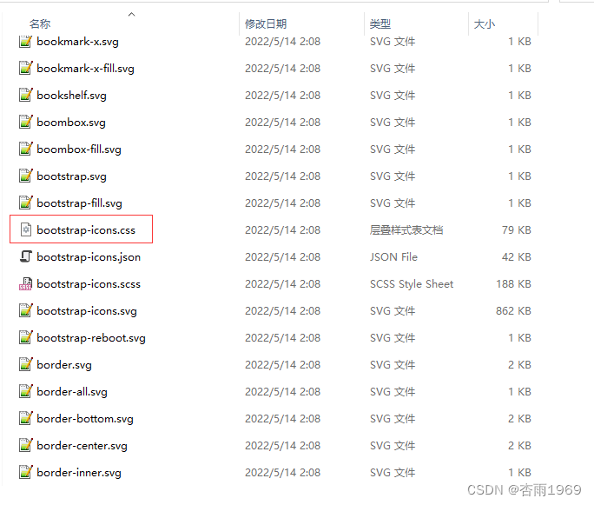
Task: Click the 188 KB size cell
Action: (x=513, y=283)
